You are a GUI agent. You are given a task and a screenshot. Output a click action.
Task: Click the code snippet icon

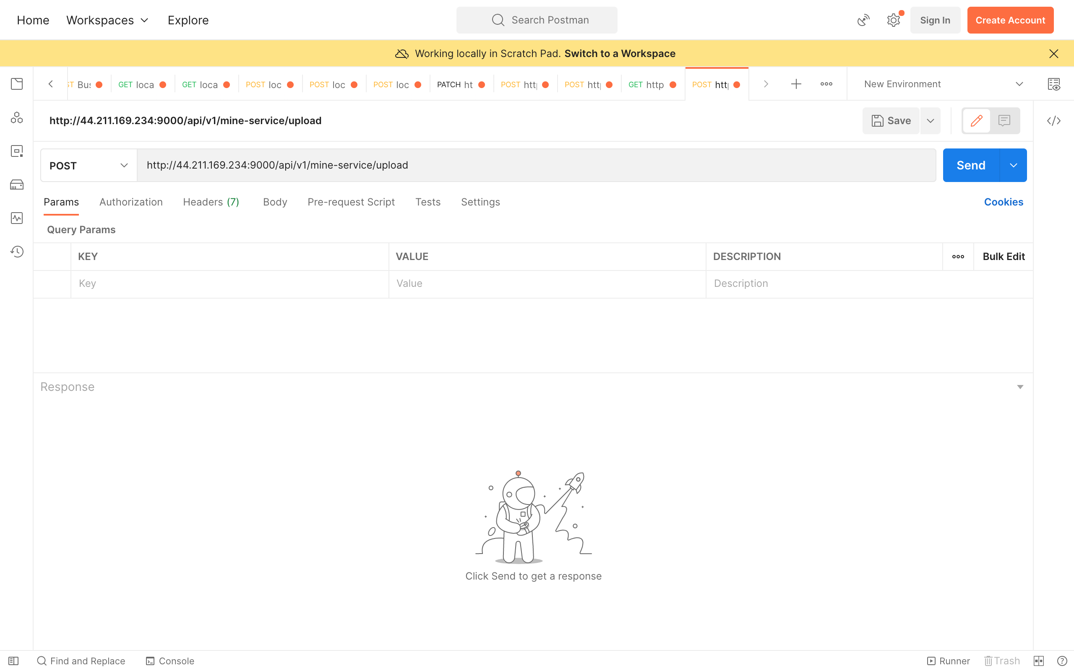[1053, 121]
